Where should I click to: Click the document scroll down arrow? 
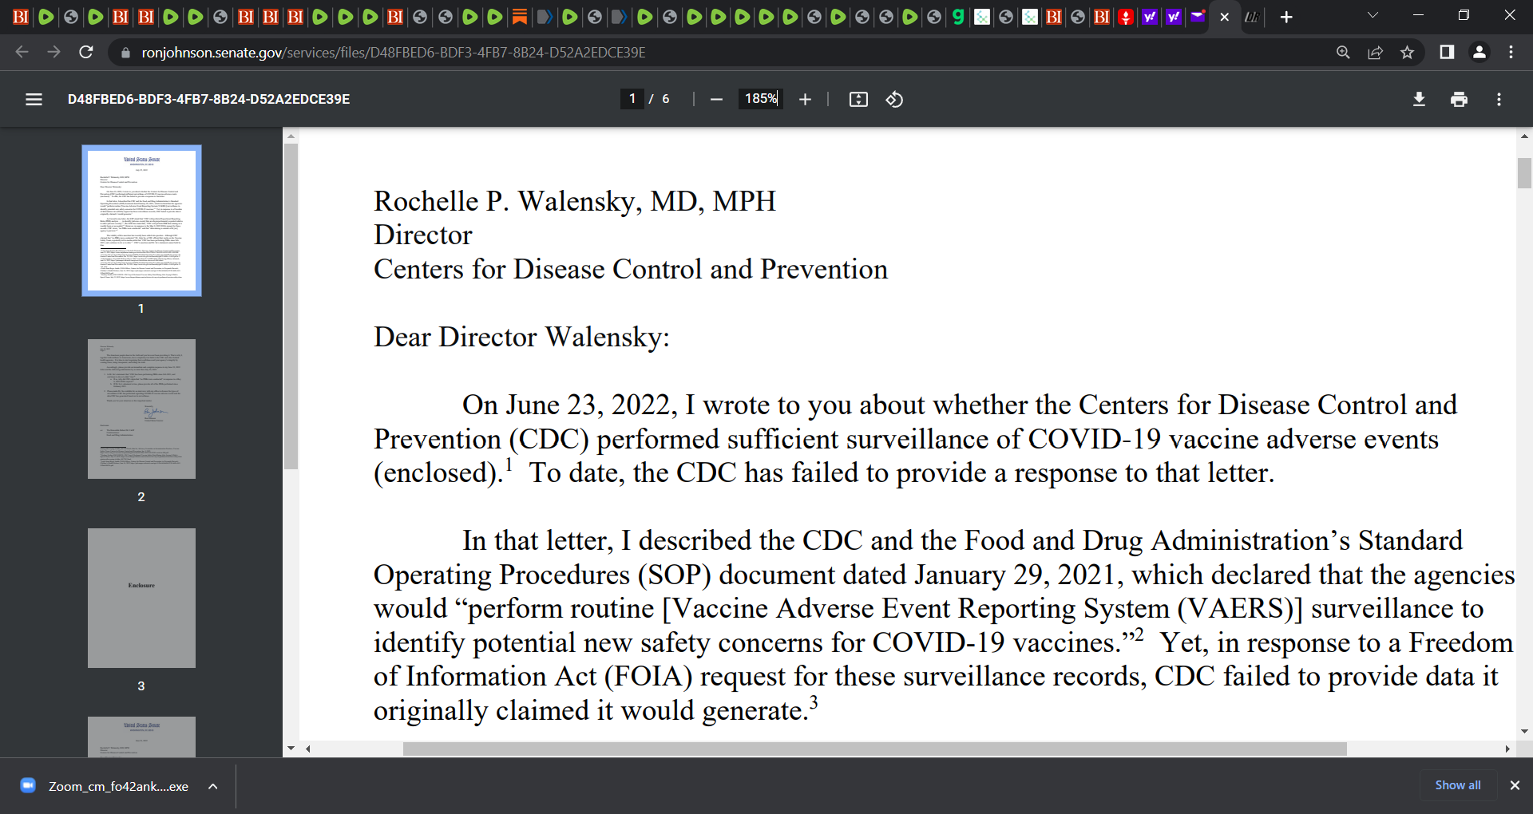pyautogui.click(x=1524, y=731)
